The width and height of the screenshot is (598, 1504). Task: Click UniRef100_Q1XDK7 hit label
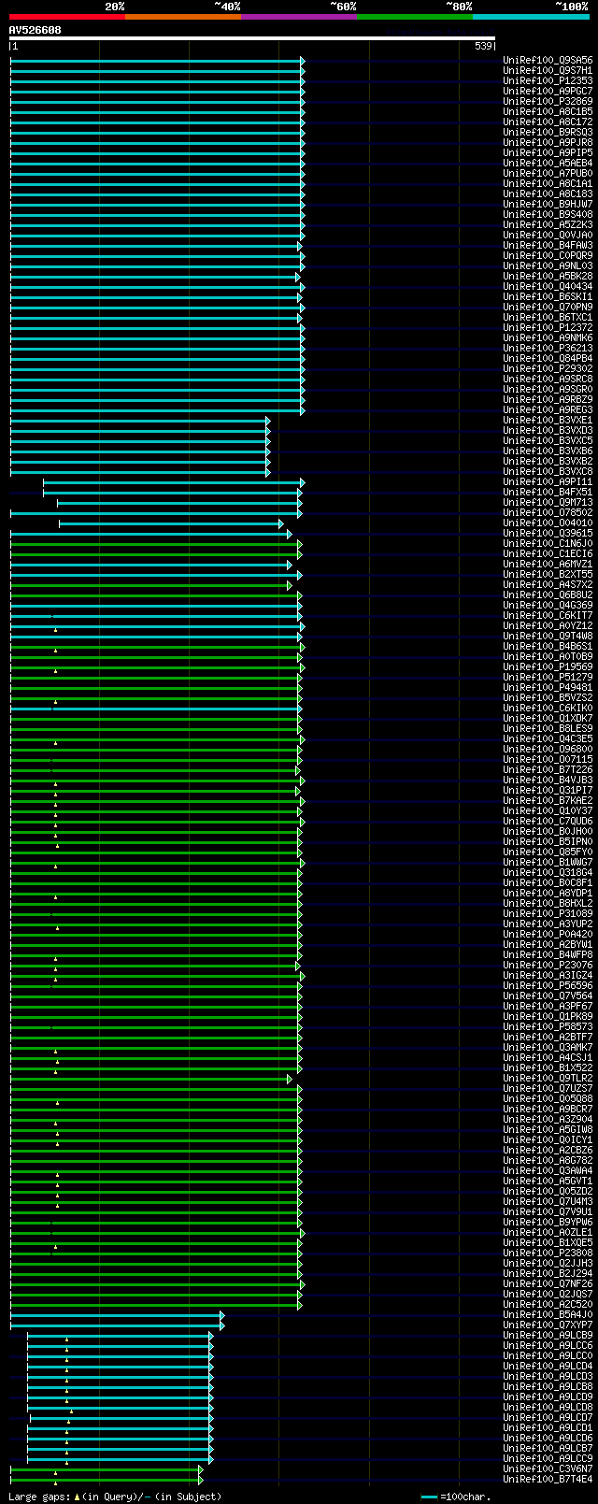(x=548, y=719)
